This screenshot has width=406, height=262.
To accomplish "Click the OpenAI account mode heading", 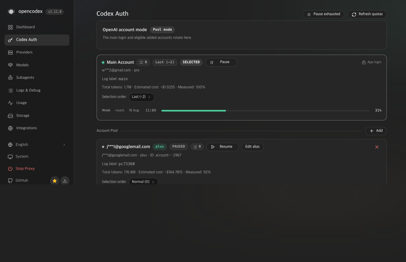I will pyautogui.click(x=125, y=30).
